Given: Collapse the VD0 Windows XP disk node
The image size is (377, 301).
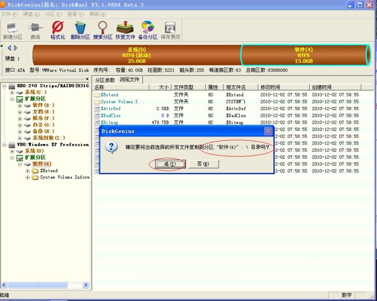Looking at the screenshot, I should click(4, 145).
